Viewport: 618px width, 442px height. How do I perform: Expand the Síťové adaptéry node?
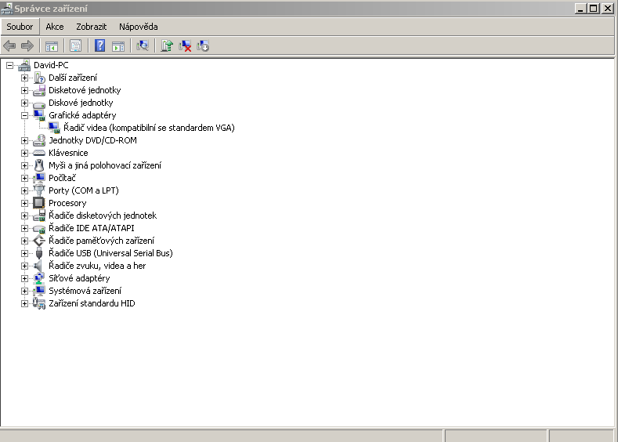click(x=24, y=278)
